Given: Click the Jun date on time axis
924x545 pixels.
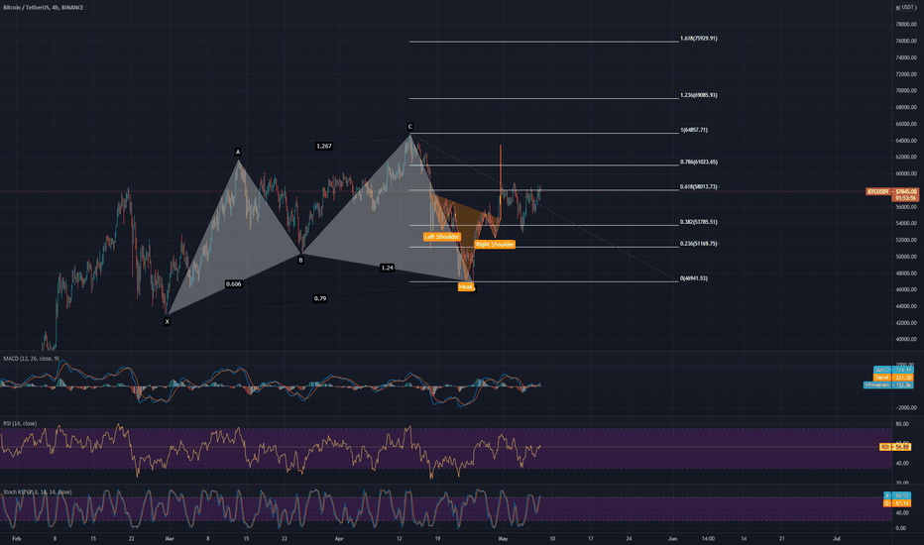Looking at the screenshot, I should point(672,538).
